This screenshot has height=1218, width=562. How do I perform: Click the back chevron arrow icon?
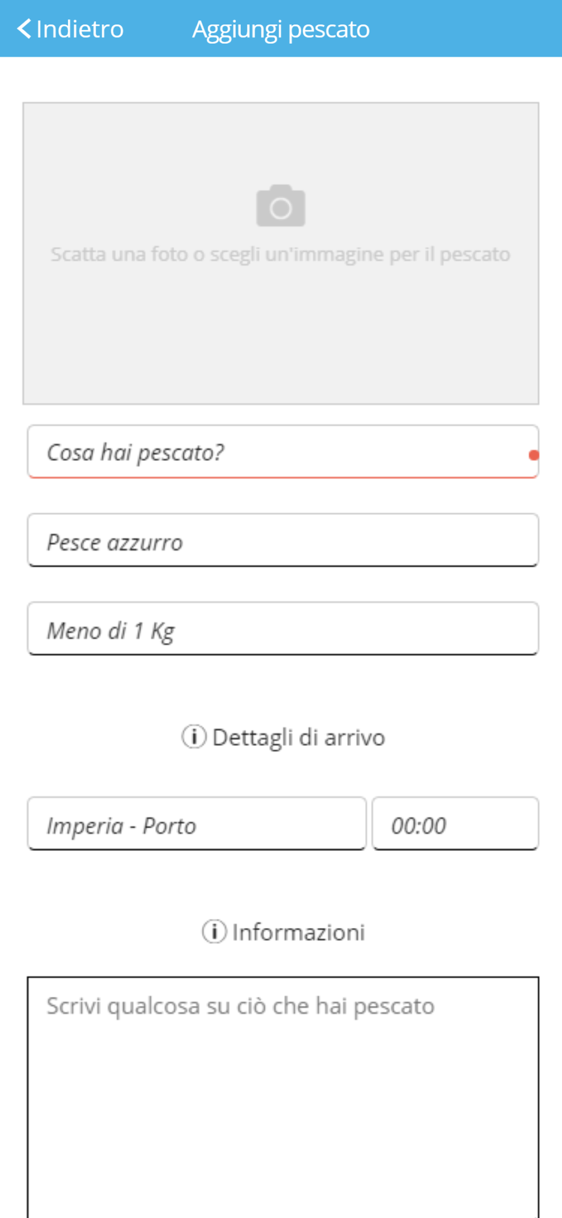coord(24,29)
